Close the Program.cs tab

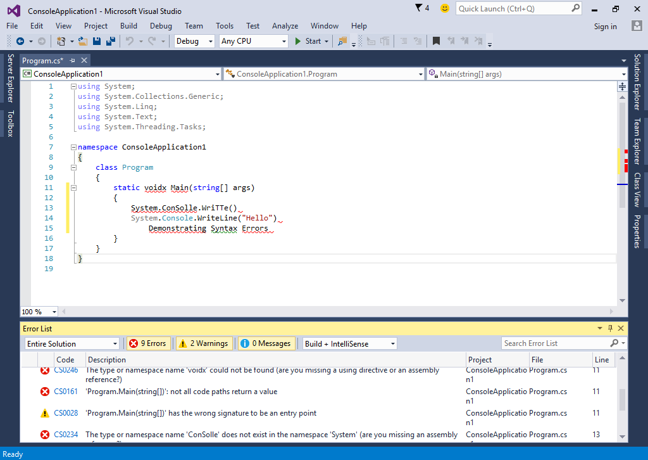click(84, 60)
